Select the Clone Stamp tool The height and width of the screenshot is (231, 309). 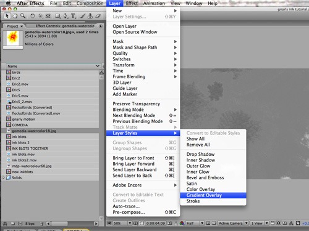(90, 16)
